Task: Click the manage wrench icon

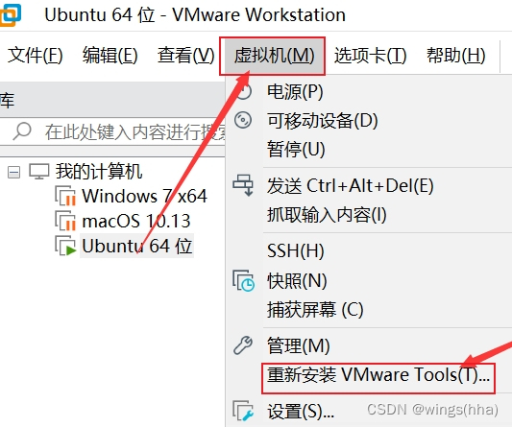Action: (243, 345)
